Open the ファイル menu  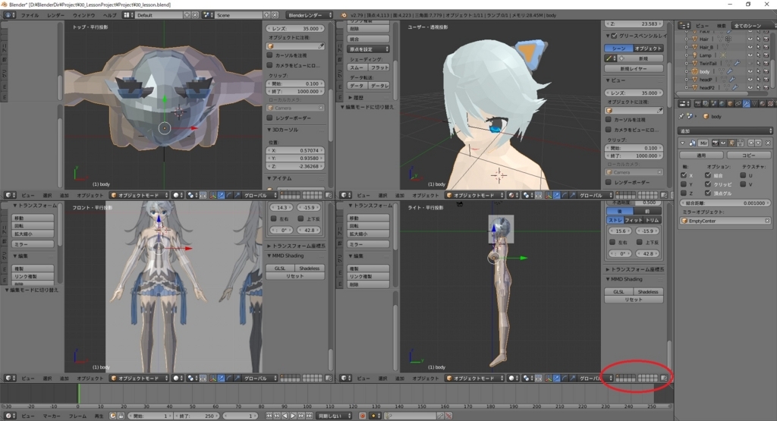[x=30, y=15]
